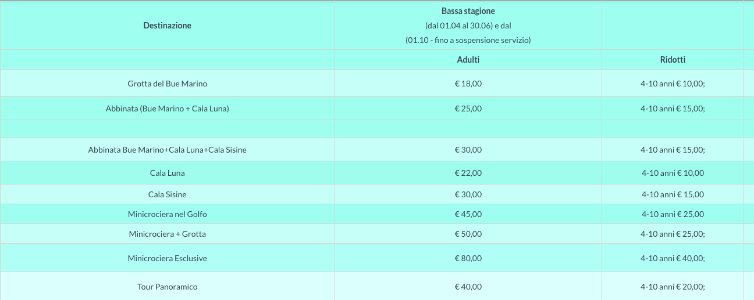Image resolution: width=754 pixels, height=300 pixels.
Task: Select the 4-10 anni € 20,00 cell
Action: click(673, 287)
